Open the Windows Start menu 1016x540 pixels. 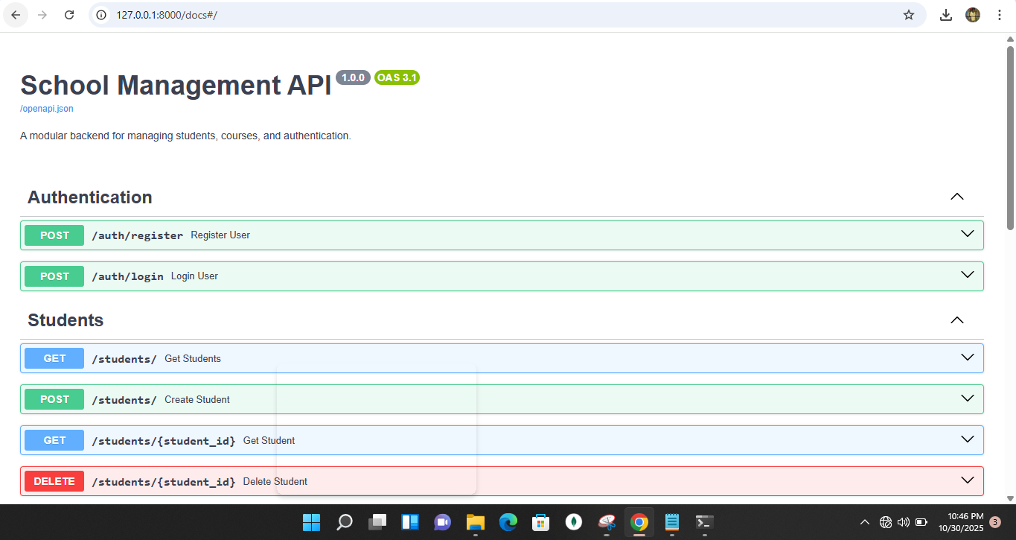311,522
